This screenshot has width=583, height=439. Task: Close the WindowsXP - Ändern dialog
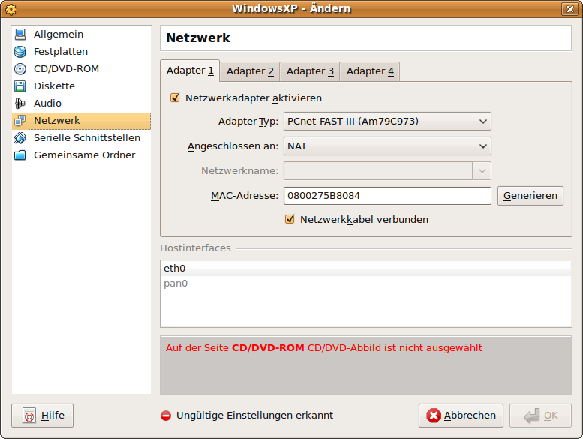[570, 9]
